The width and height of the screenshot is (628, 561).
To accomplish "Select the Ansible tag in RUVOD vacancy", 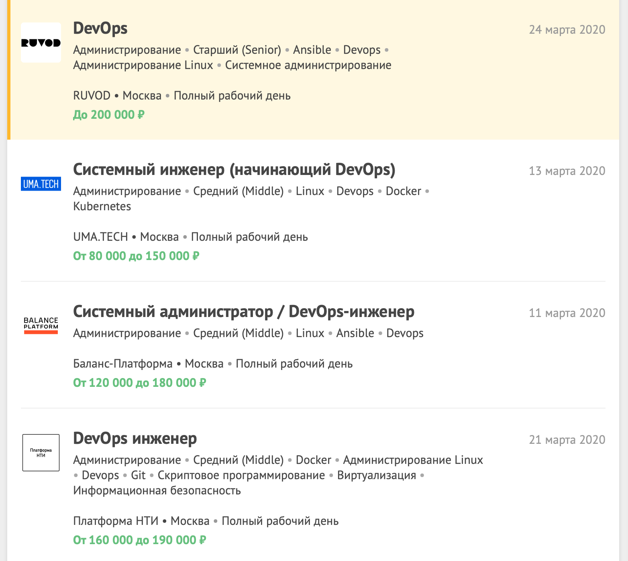I will 312,50.
